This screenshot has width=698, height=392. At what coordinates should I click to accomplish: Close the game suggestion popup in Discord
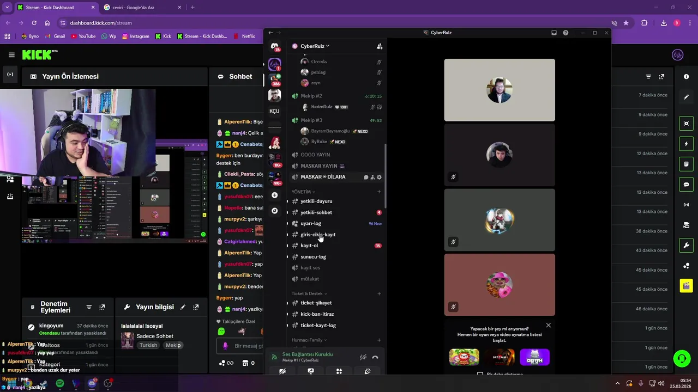[x=549, y=325]
